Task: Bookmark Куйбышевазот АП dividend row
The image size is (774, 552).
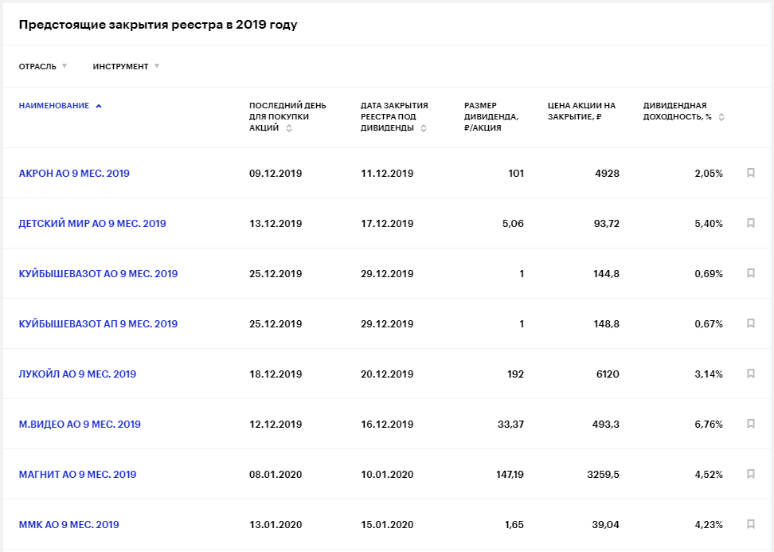Action: point(750,323)
